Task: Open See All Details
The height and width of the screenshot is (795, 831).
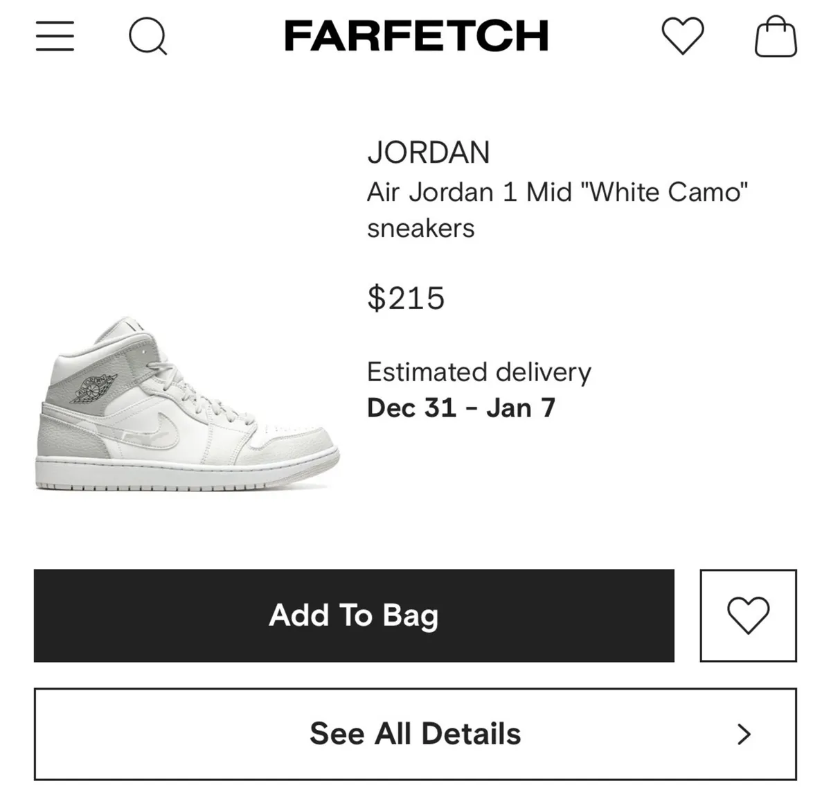Action: 415,733
